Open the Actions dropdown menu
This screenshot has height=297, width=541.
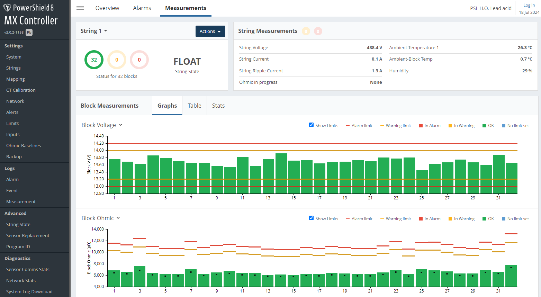point(210,31)
